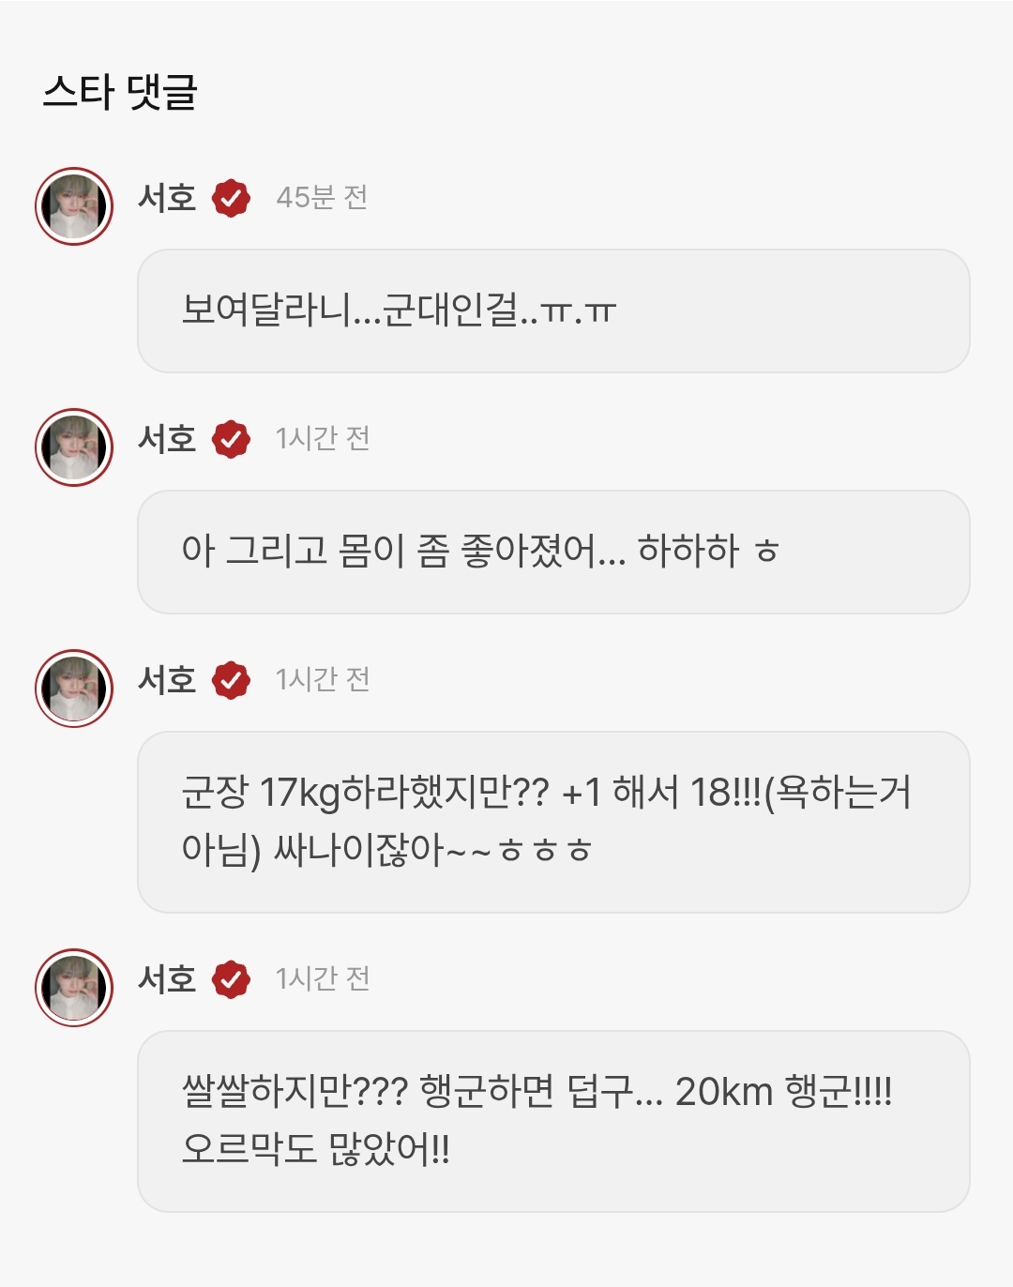
Task: Select the 보여달라니...군대인걸 comment bubble
Action: coord(553,310)
